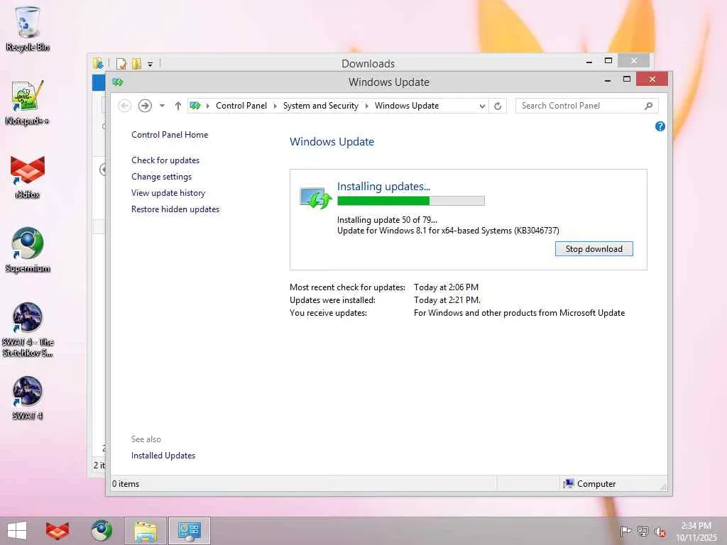
Task: Click the green installation progress bar
Action: 411,201
